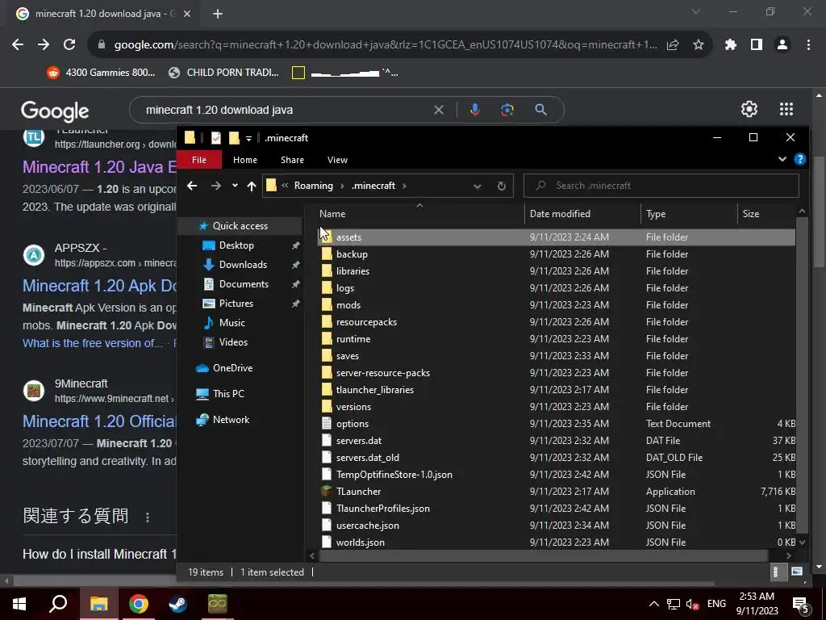Open Chrome side panel
The image size is (826, 620).
[x=757, y=45]
